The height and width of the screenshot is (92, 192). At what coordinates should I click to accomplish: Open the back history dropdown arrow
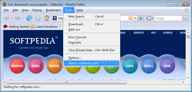pos(12,18)
